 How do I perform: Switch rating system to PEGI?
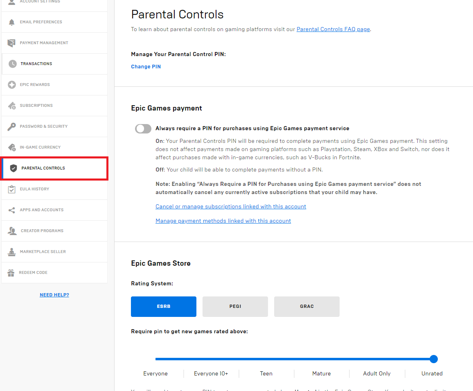pyautogui.click(x=235, y=307)
